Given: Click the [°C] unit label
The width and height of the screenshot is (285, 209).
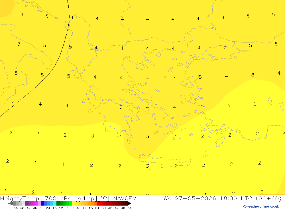Looking at the screenshot, I should (x=104, y=198).
